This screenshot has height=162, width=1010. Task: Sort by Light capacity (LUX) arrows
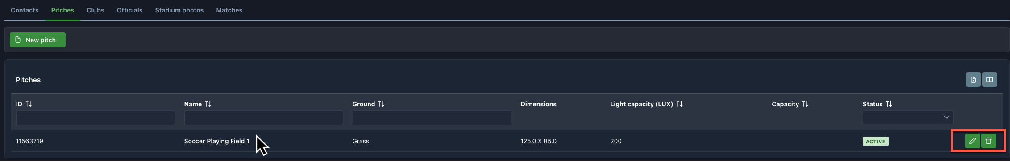click(679, 104)
